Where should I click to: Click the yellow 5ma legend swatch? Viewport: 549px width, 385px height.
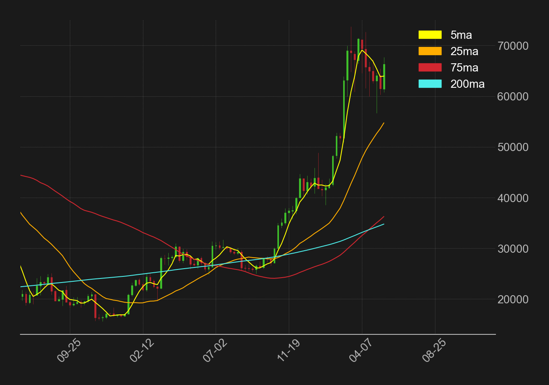(430, 35)
